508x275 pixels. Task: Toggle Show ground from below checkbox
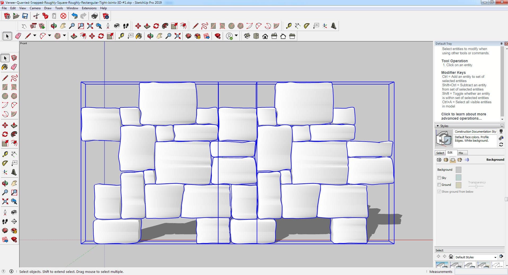[439, 192]
